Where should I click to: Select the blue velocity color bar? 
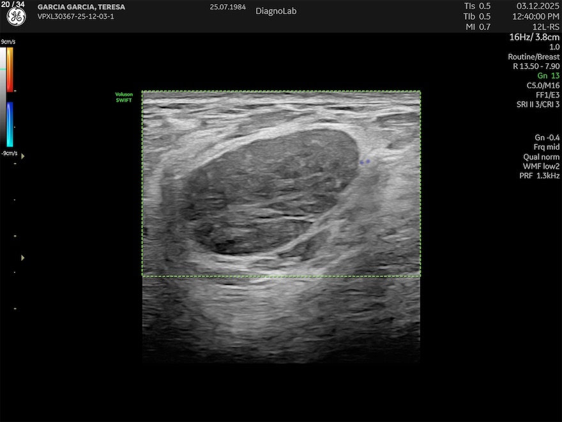pos(10,125)
